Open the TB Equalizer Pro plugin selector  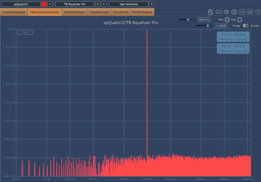75,4
